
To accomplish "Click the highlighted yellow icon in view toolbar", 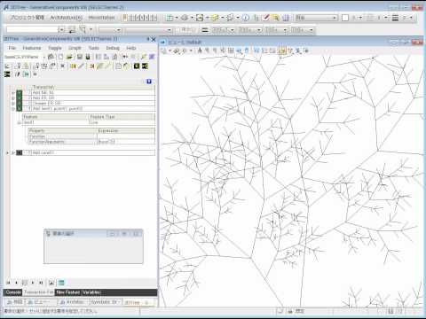I will pos(282,51).
